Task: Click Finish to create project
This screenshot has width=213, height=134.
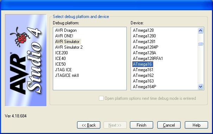Action: [x=142, y=125]
